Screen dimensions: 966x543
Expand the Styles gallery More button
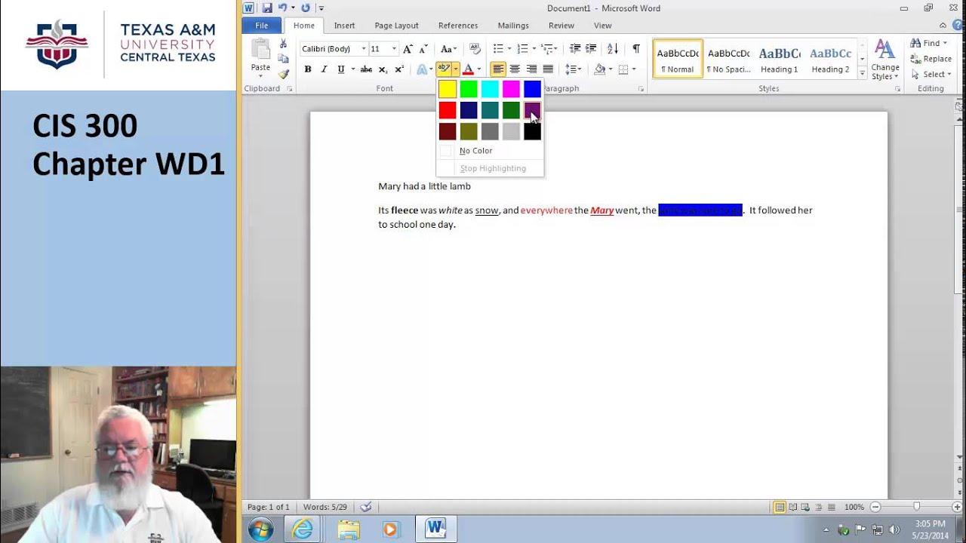point(862,73)
